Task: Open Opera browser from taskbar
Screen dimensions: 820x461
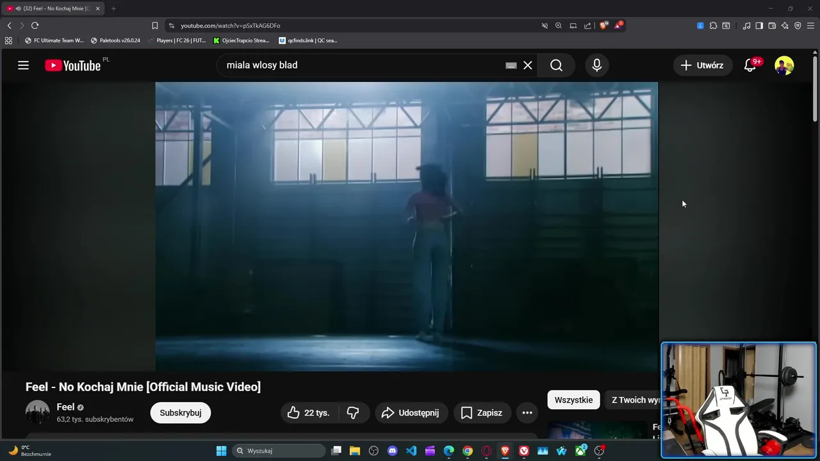Action: [486, 451]
